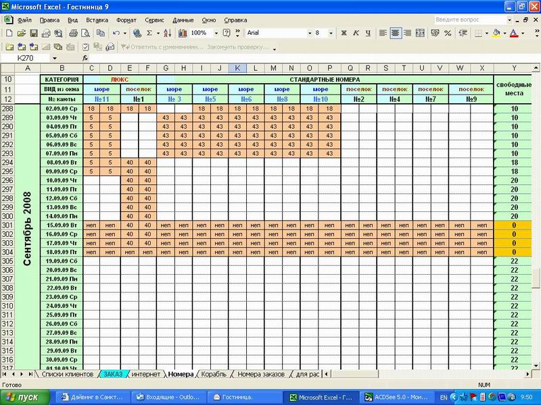Click the Merge and Center icon

tap(420, 33)
